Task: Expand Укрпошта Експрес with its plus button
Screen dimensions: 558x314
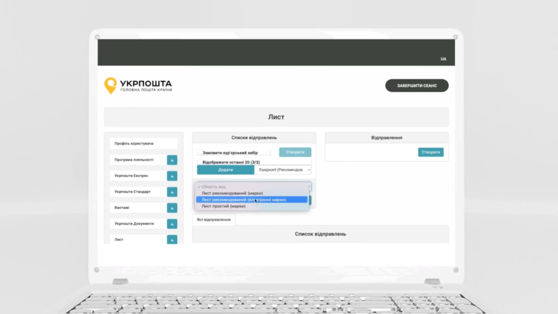Action: [x=172, y=176]
